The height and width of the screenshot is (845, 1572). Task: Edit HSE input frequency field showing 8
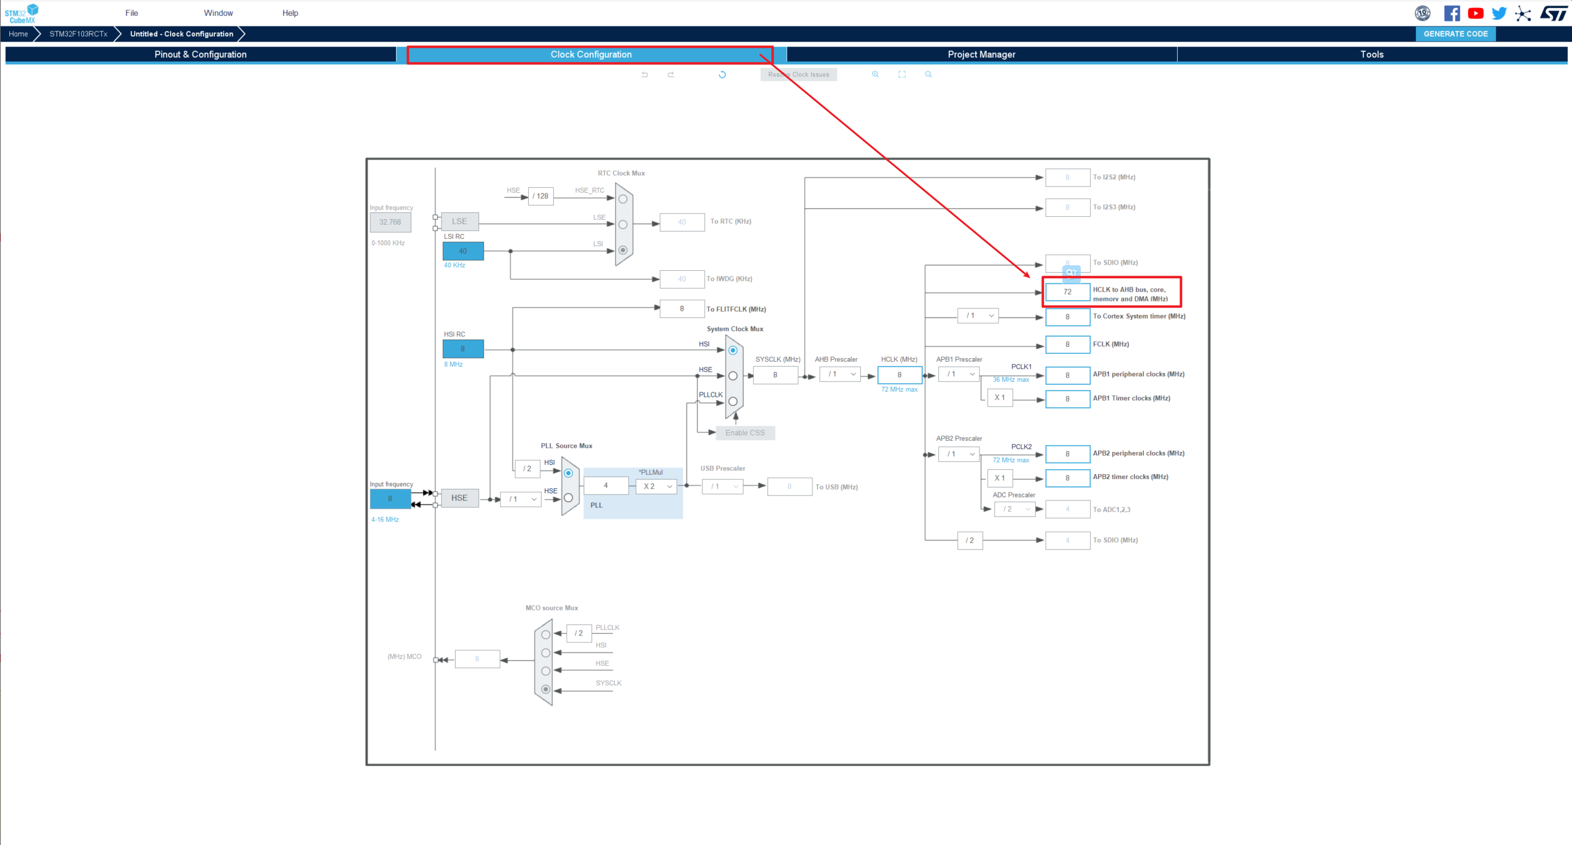[x=390, y=499]
